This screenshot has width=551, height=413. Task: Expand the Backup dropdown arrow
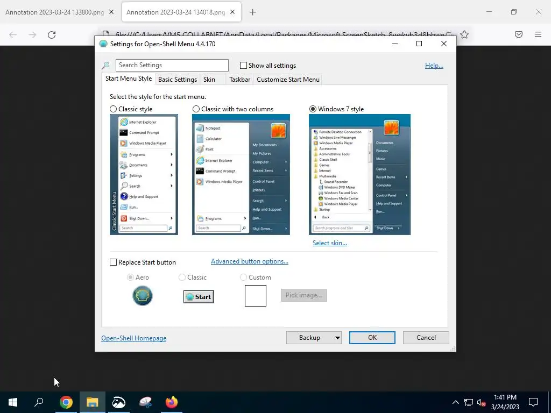pos(337,338)
